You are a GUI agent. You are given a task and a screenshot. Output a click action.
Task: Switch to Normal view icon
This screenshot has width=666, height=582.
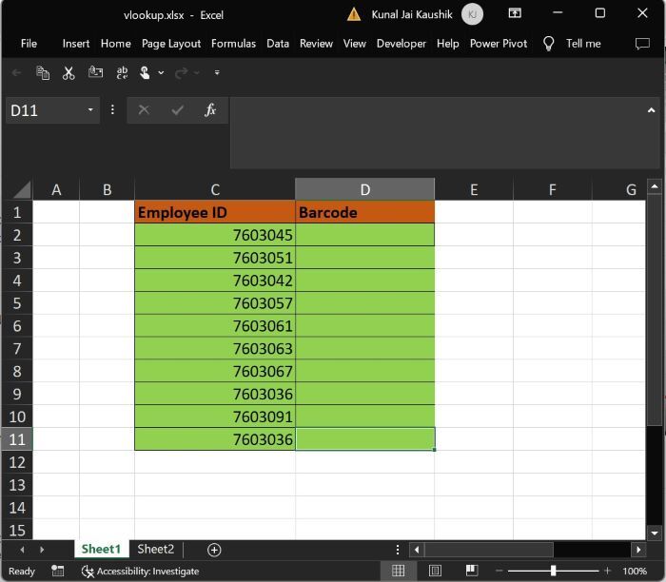click(398, 571)
